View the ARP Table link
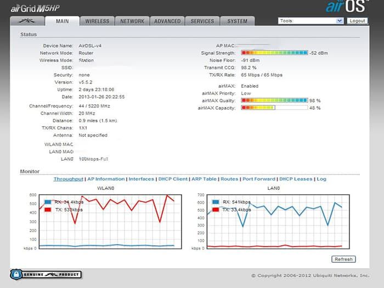 pyautogui.click(x=204, y=179)
